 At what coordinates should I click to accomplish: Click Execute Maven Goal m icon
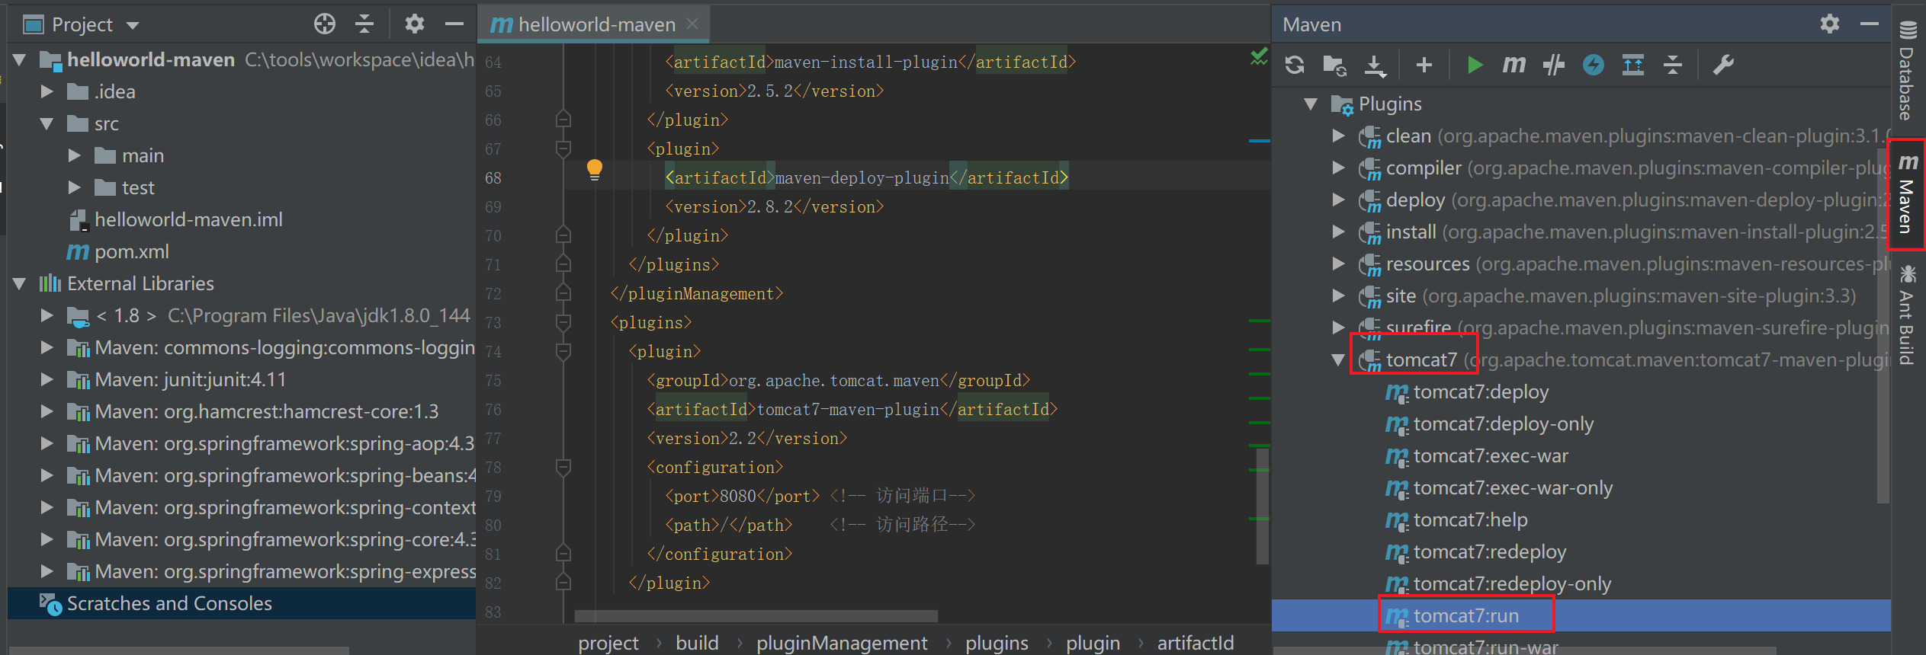coord(1514,65)
